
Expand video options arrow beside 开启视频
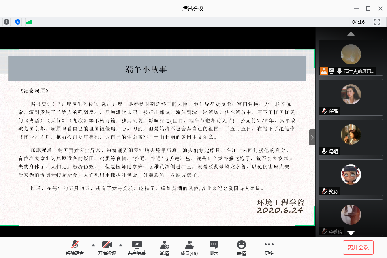point(120,245)
